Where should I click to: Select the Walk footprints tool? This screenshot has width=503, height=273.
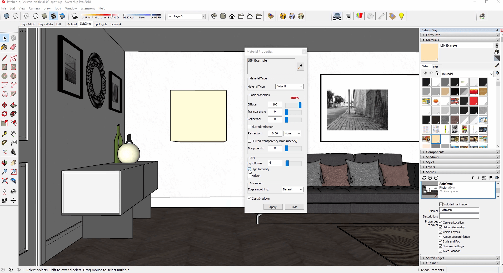coord(4,201)
